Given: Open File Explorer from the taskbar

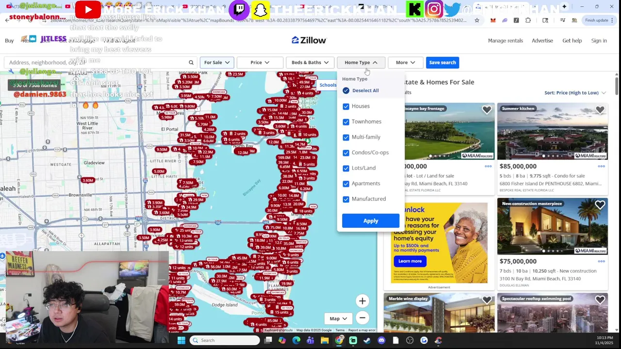Looking at the screenshot, I should (325, 340).
